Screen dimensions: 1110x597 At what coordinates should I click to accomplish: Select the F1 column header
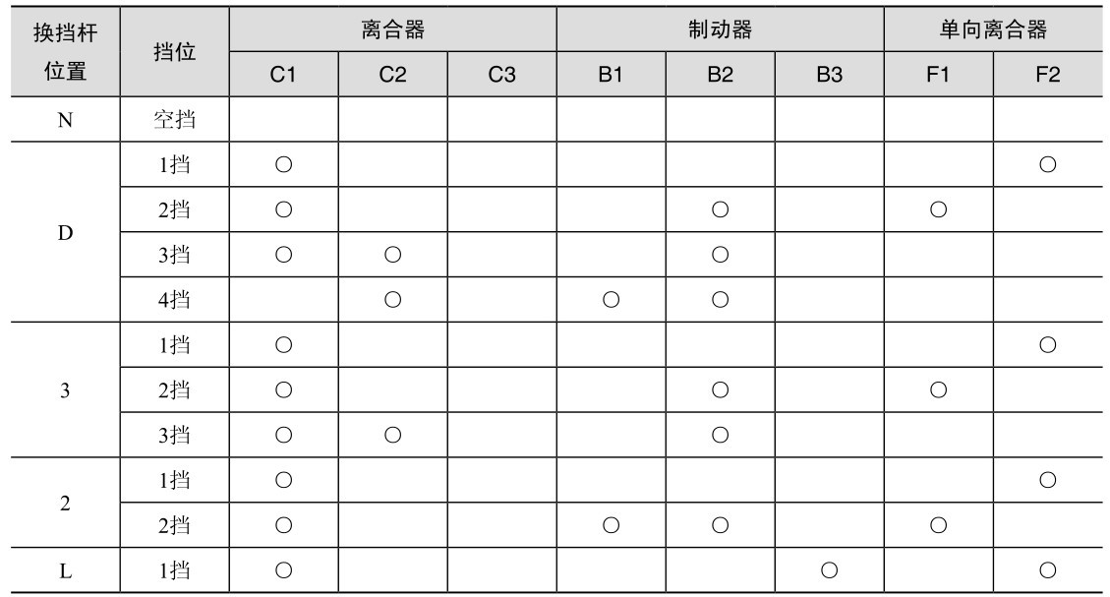[937, 75]
